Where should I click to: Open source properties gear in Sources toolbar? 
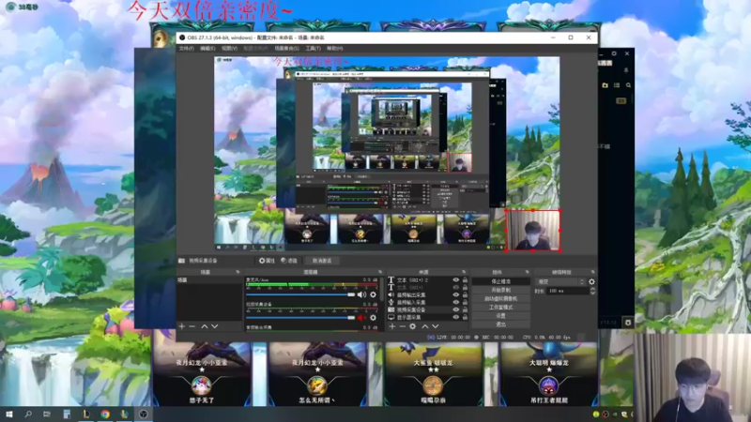[x=412, y=326]
